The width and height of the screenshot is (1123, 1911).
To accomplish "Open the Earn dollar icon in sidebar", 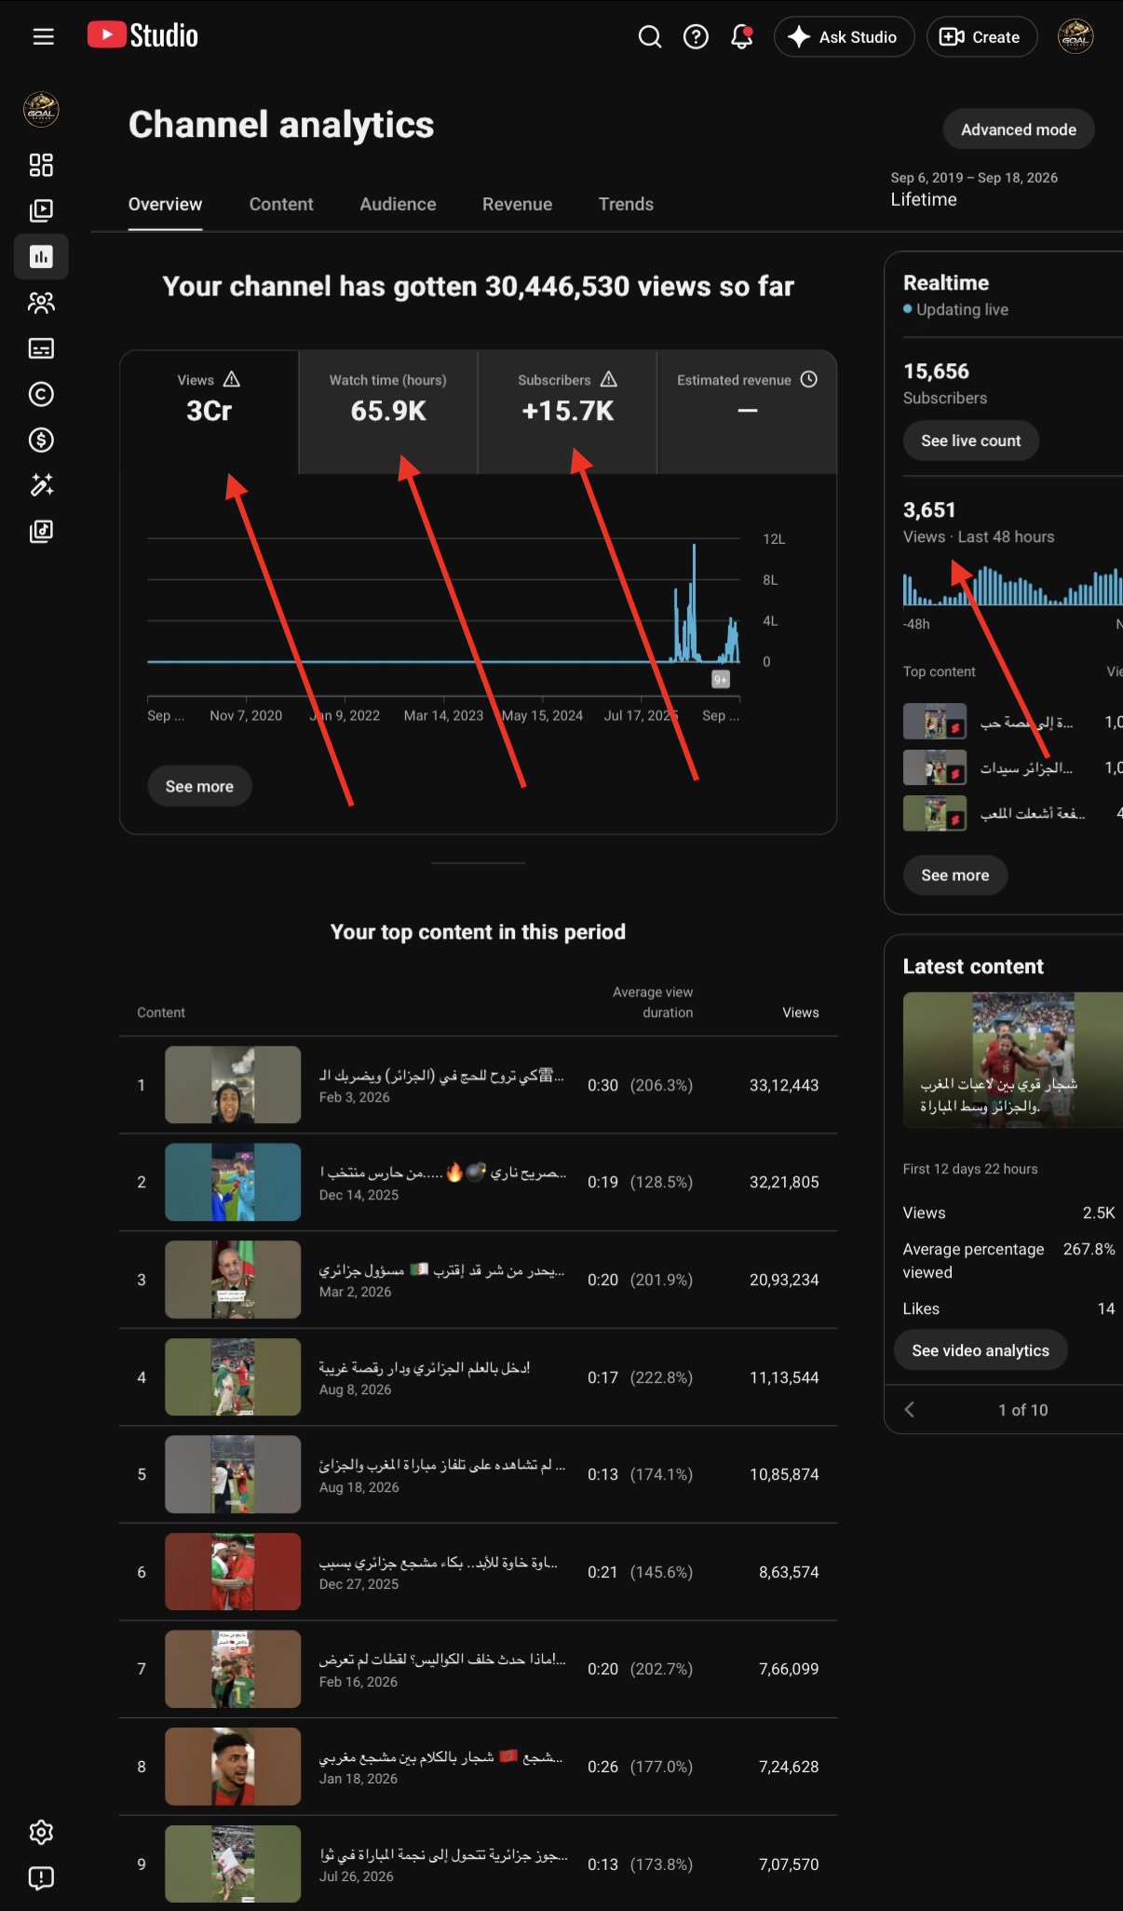I will click(x=41, y=440).
